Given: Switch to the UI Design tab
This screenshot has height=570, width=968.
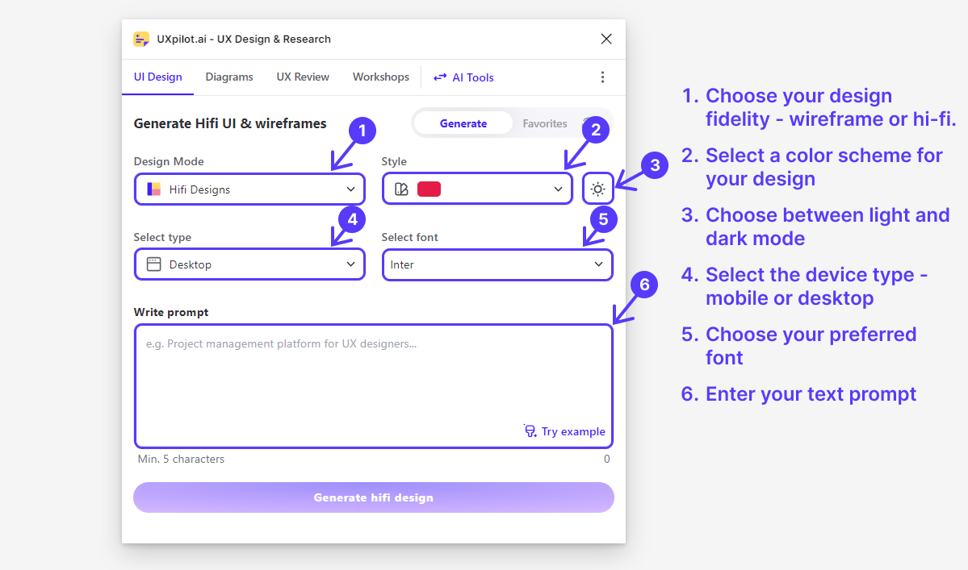Looking at the screenshot, I should tap(158, 77).
